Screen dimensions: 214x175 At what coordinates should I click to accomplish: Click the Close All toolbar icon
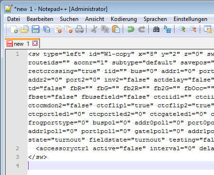[68, 29]
